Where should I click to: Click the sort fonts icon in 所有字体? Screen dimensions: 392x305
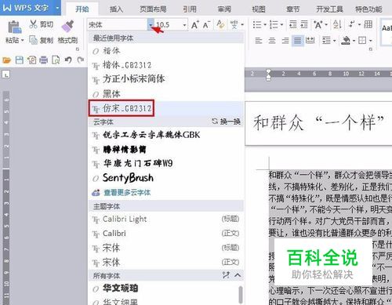226,275
